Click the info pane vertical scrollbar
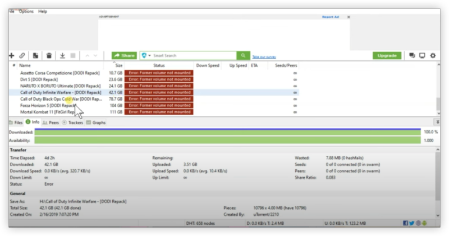This screenshot has width=449, height=236. 438,176
